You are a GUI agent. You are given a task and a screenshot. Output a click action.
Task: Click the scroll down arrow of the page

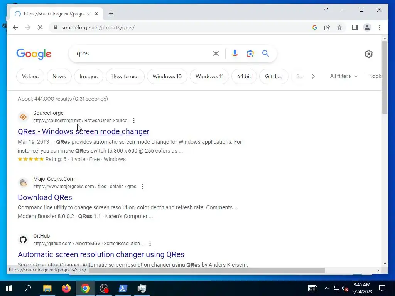click(x=385, y=264)
